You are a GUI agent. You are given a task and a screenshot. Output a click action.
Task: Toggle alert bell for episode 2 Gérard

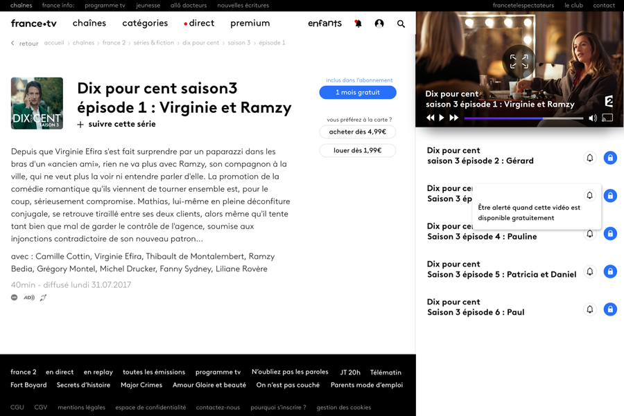(x=590, y=158)
